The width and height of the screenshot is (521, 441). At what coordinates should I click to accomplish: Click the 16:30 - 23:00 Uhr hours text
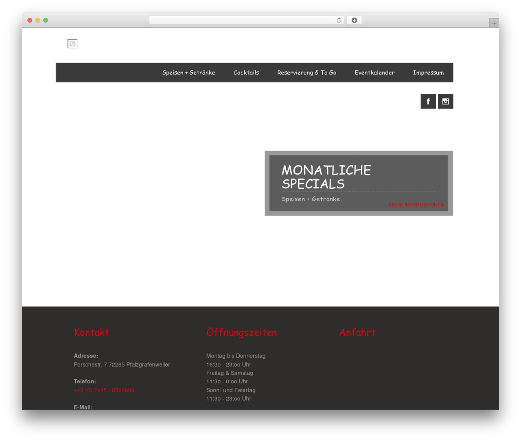[x=229, y=365]
